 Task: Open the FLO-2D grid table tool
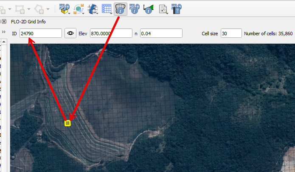(107, 8)
